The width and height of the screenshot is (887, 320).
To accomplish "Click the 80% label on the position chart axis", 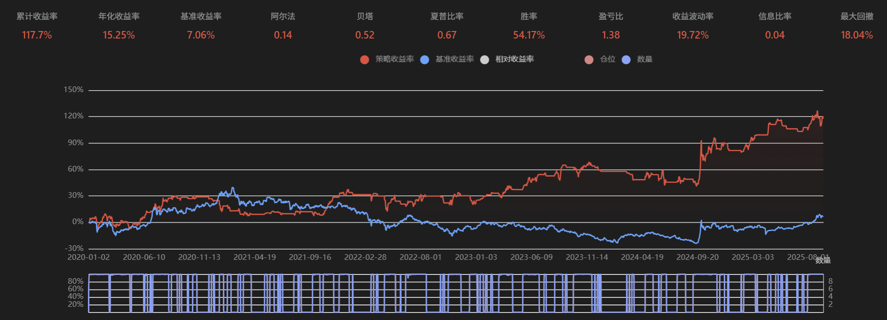I will coord(76,281).
